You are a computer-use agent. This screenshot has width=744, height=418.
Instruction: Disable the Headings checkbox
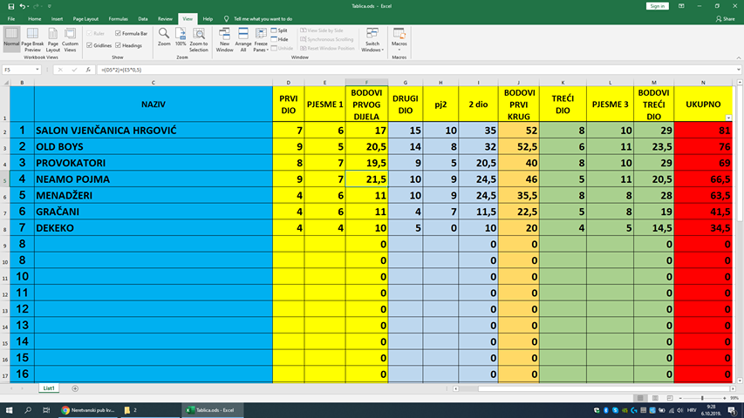pos(119,45)
